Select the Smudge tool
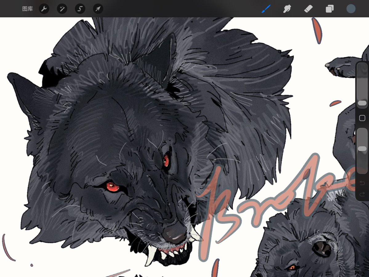The height and width of the screenshot is (277, 369). [x=287, y=9]
